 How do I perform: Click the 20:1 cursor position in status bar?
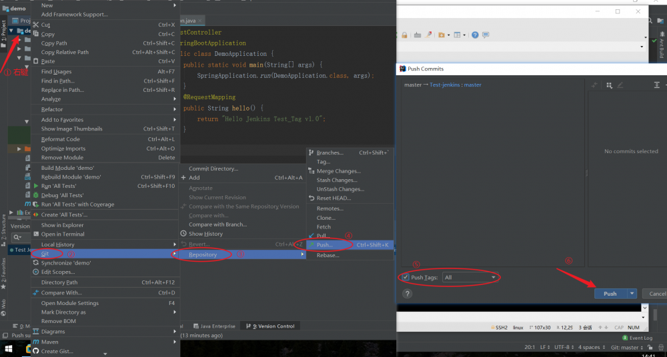[x=530, y=347]
